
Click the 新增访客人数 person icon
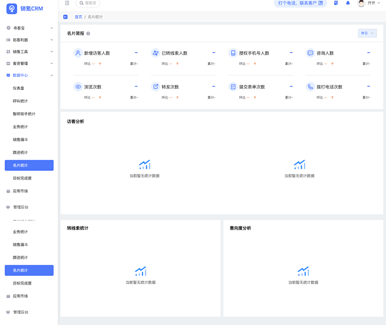(x=78, y=53)
